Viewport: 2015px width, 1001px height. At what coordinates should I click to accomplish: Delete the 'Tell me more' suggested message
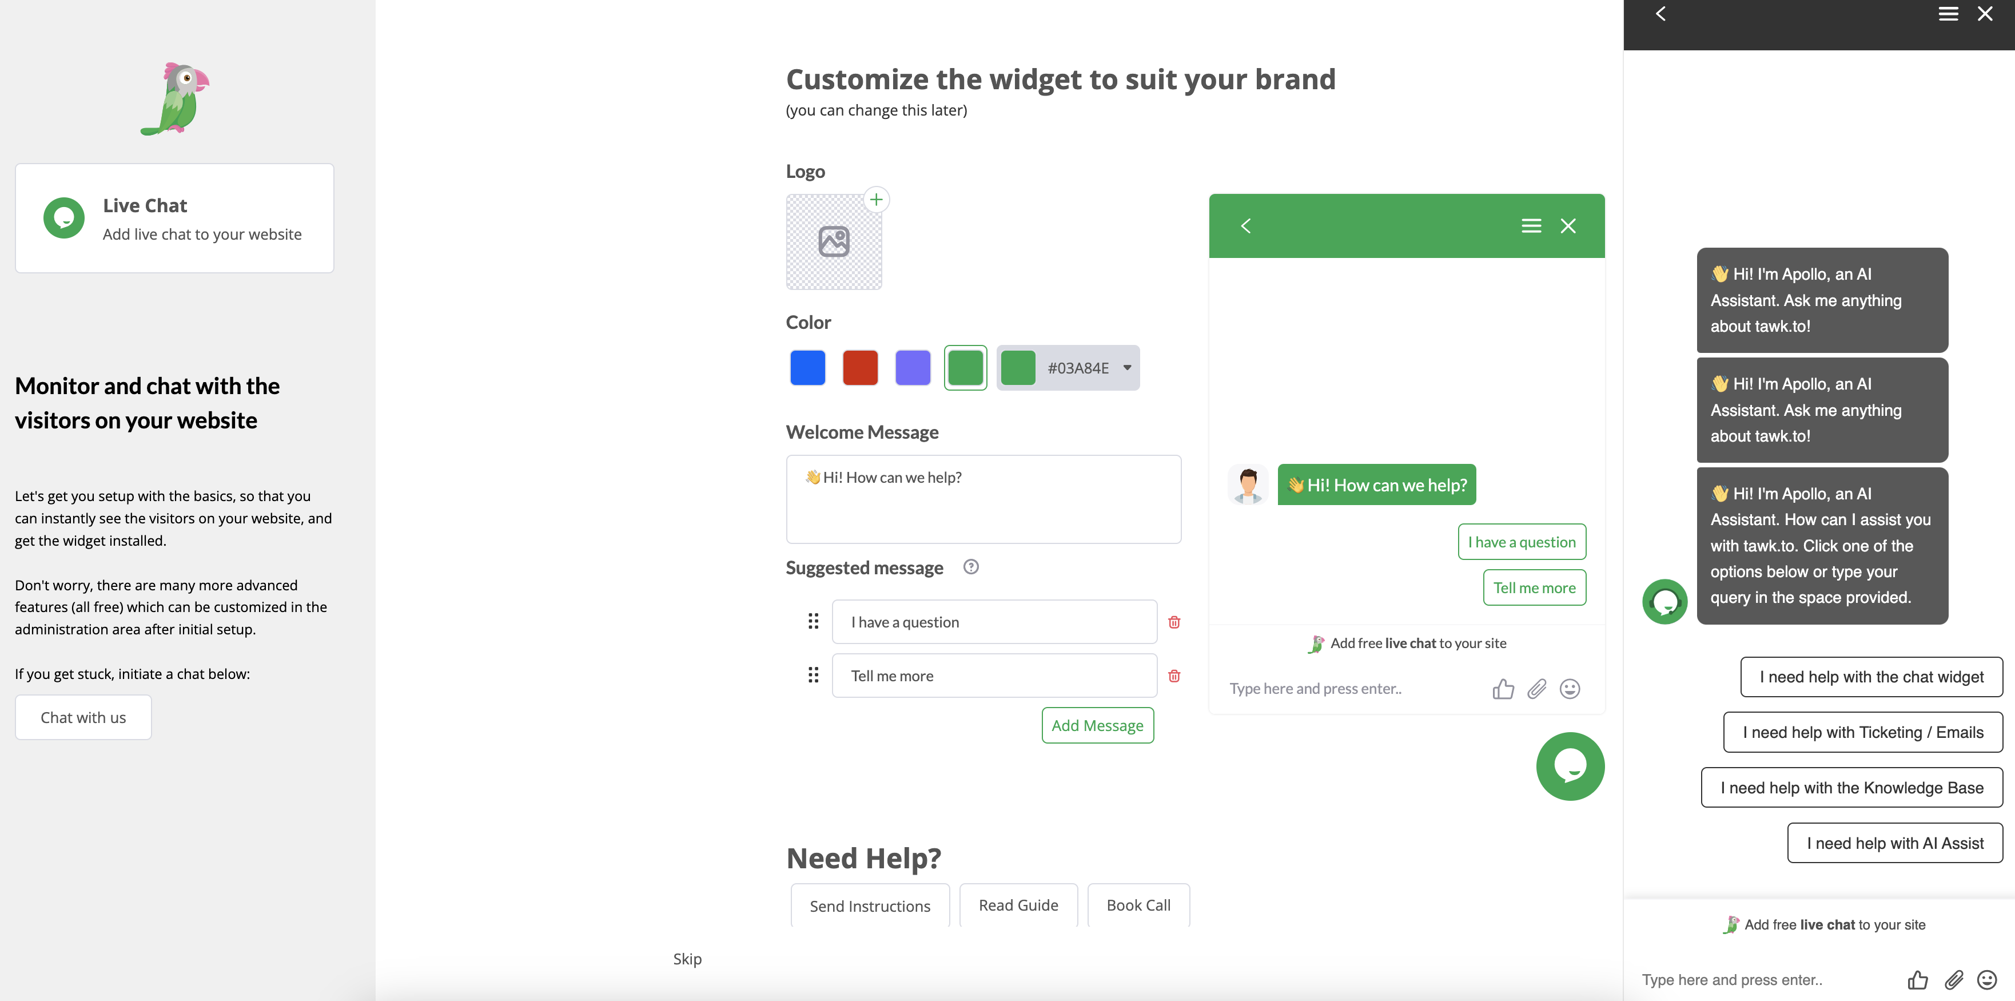(1174, 676)
